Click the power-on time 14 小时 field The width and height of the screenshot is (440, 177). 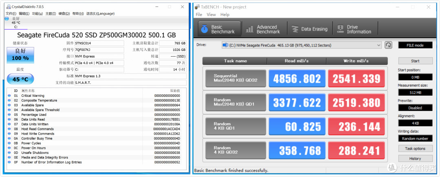(x=173, y=70)
